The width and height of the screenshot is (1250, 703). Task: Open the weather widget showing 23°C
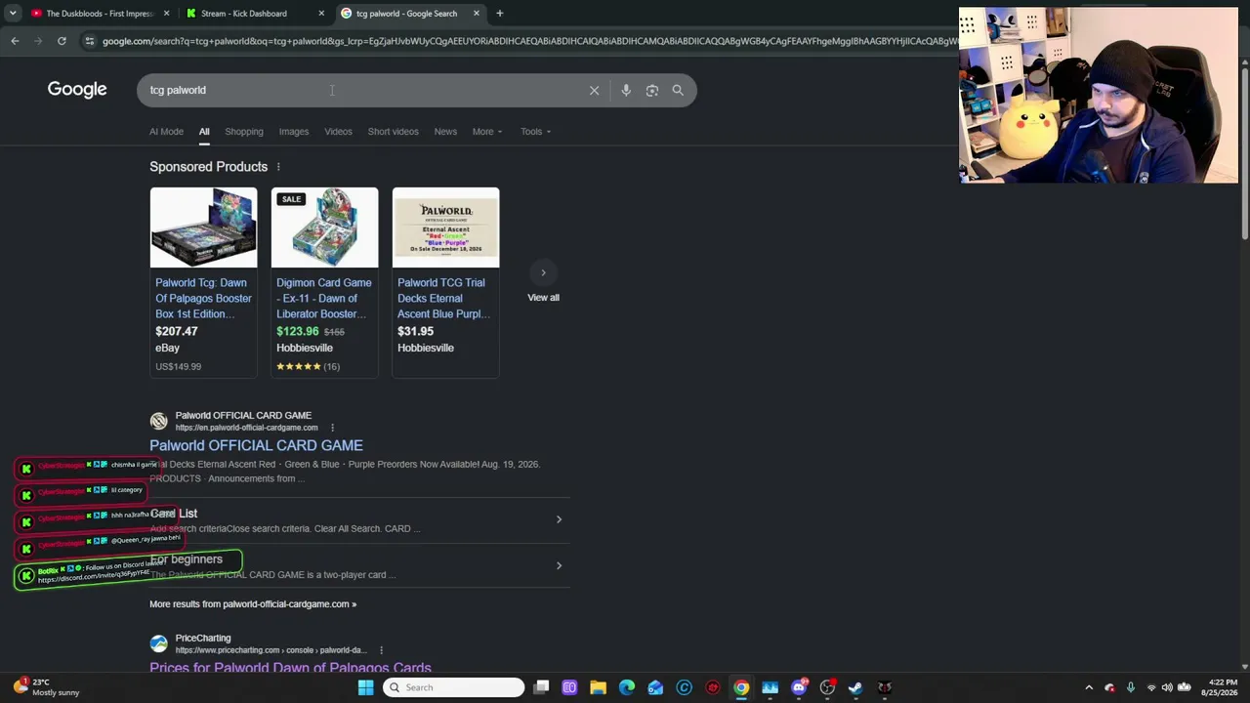tap(46, 687)
